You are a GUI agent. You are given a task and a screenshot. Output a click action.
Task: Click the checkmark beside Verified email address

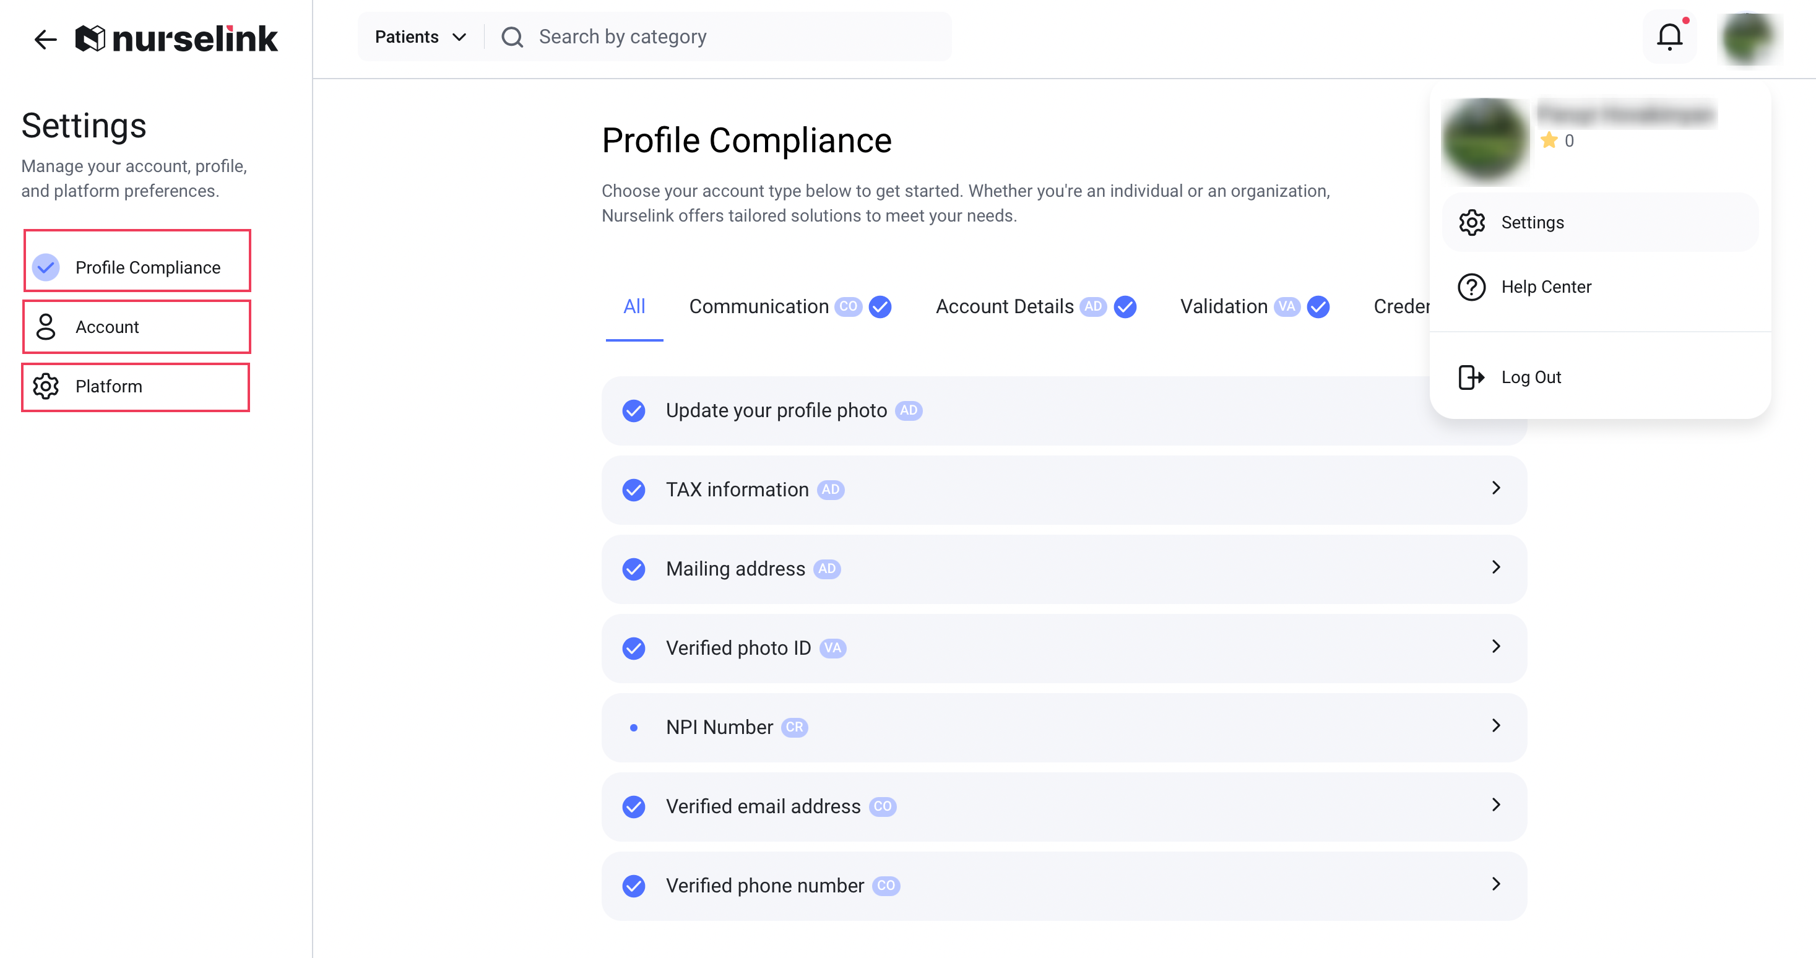coord(634,806)
